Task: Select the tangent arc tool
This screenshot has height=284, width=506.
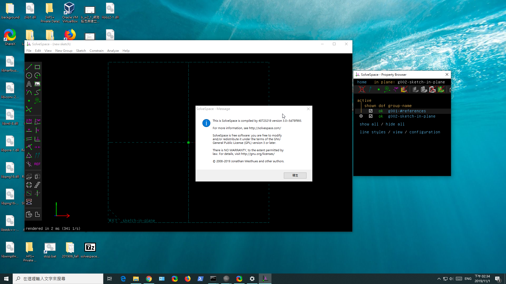Action: [29, 92]
